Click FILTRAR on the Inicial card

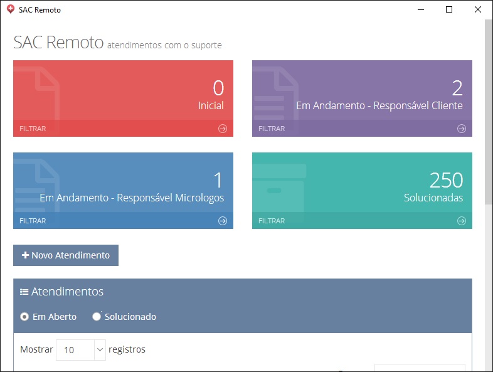[x=33, y=129]
